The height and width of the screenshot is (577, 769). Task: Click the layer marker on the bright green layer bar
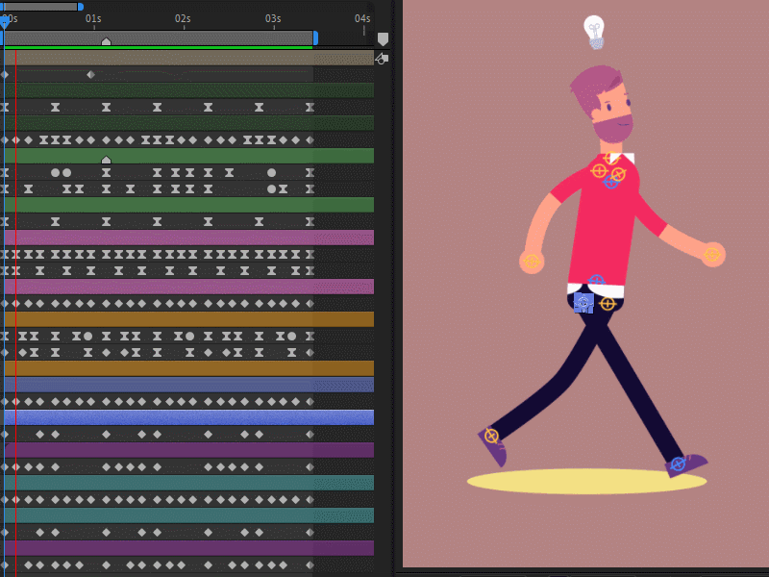tap(106, 160)
